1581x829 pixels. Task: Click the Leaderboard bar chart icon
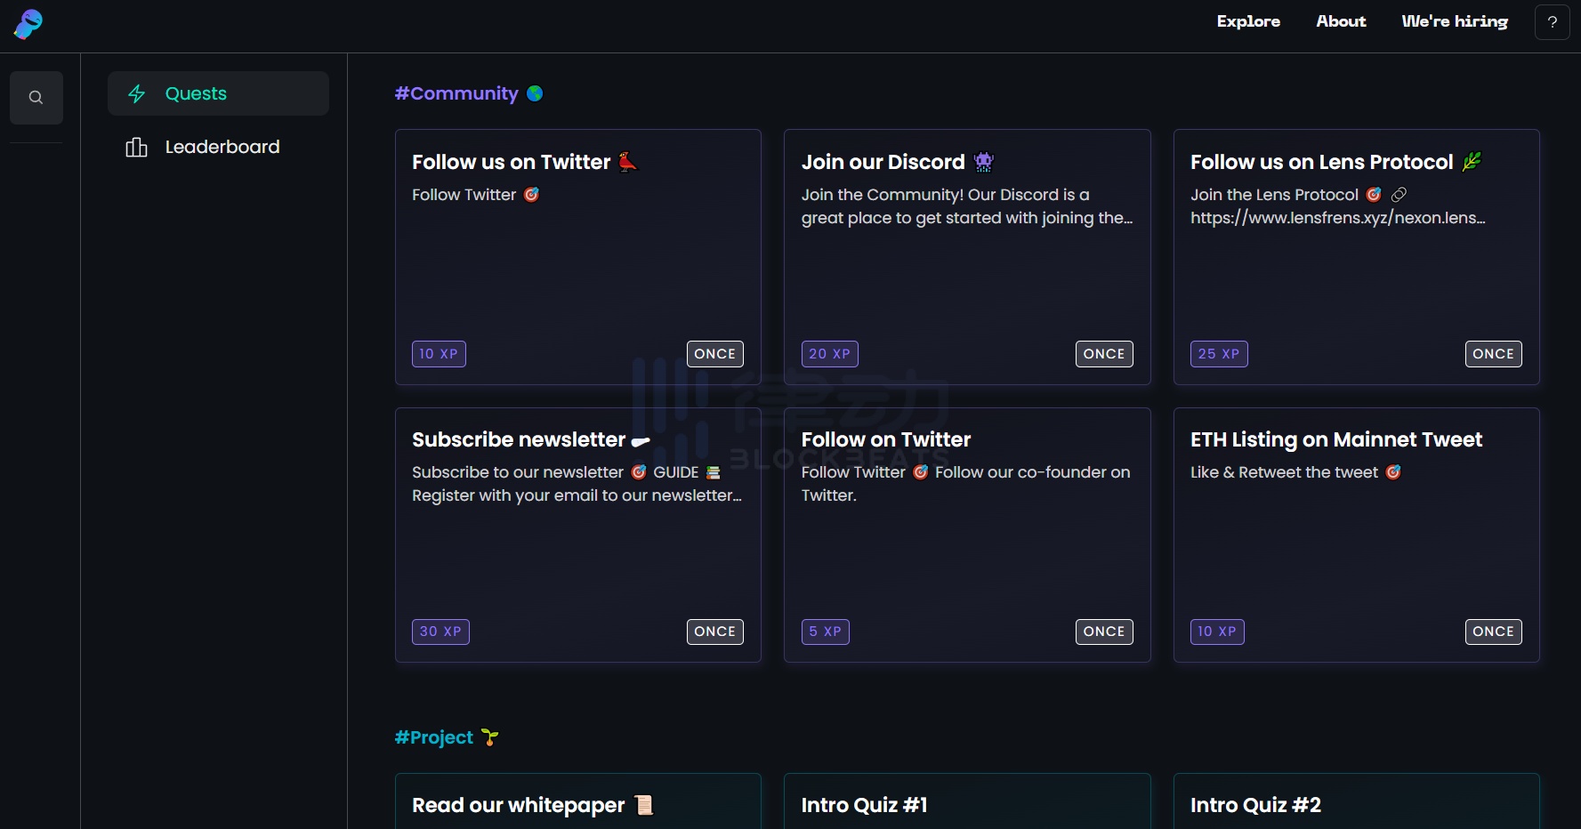point(136,147)
